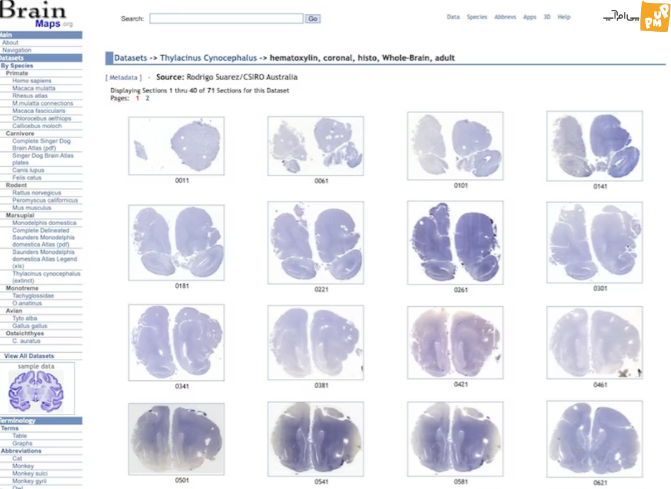671x489 pixels.
Task: Open the Data menu item
Action: (x=453, y=18)
